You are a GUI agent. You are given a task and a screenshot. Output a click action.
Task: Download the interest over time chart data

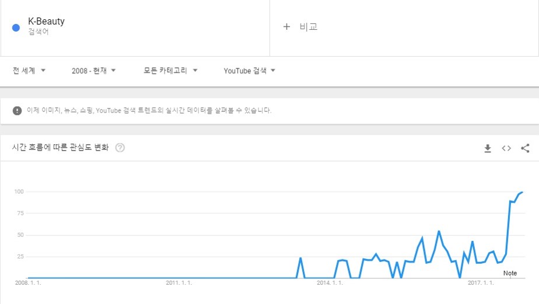[488, 148]
